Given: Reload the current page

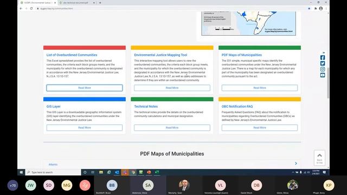Looking at the screenshot, I should tap(31, 9).
